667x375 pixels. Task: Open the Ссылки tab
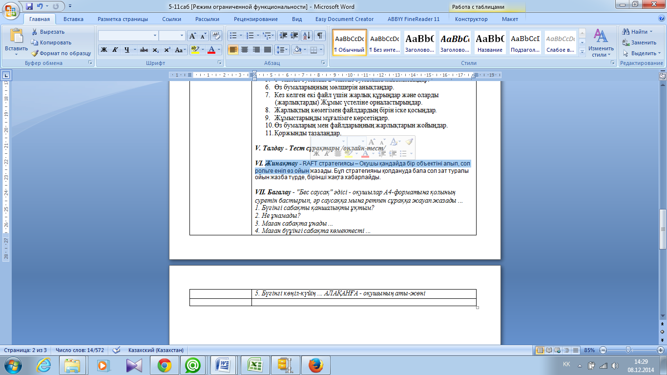pos(172,19)
